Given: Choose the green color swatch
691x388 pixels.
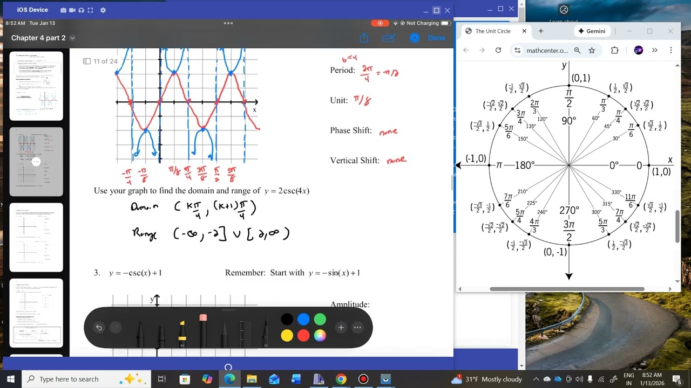Looking at the screenshot, I should pos(320,320).
